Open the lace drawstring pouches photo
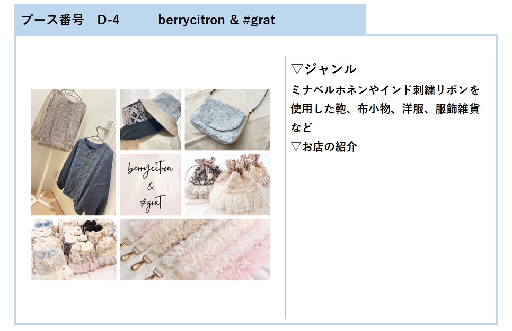The image size is (512, 331). tap(227, 184)
